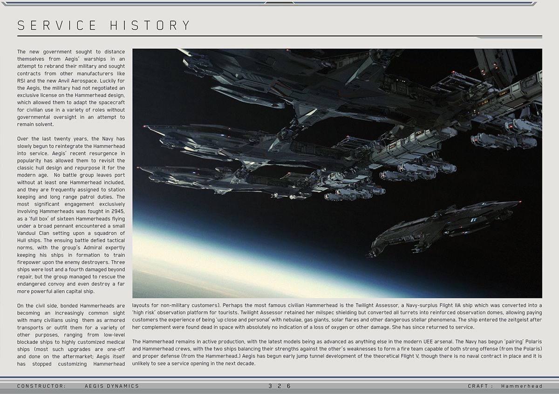Click the Hammerhead fleet orbital image
The width and height of the screenshot is (559, 394).
click(x=337, y=173)
